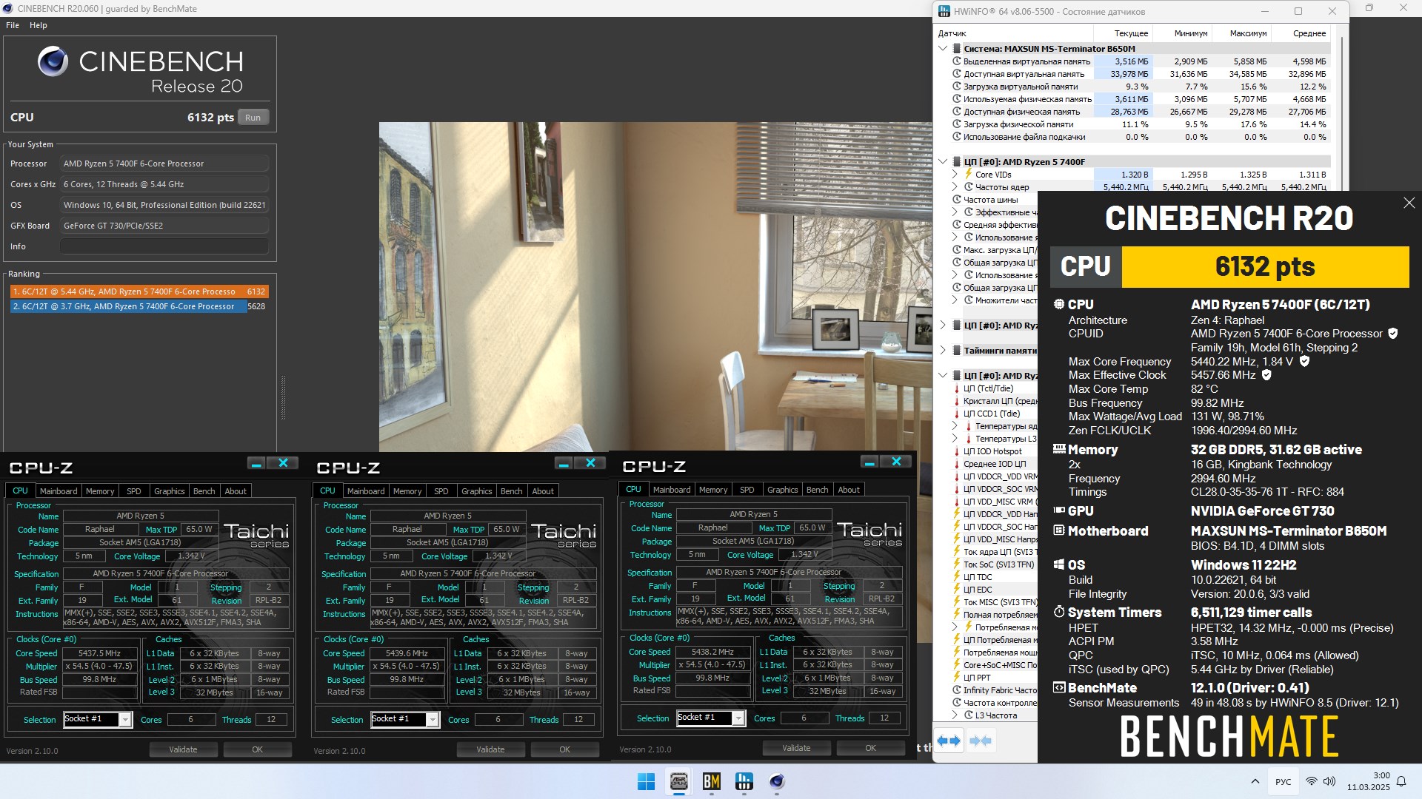Select the 6132 ranking row at 5.44 GHz

click(139, 291)
